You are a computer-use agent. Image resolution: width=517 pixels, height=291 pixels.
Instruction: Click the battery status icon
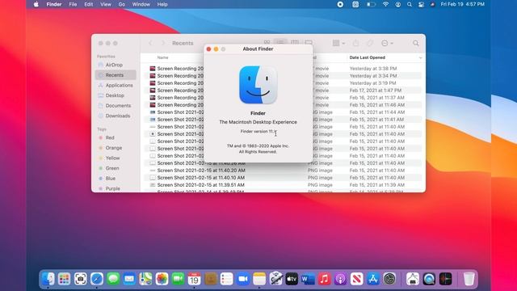point(371,4)
